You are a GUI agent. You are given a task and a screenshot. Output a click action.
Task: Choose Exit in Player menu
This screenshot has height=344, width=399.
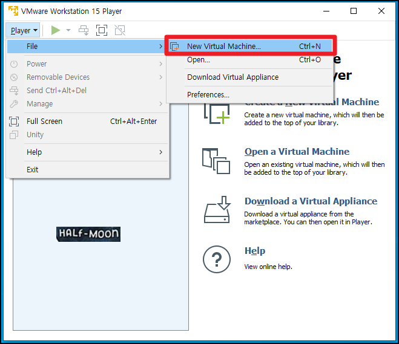click(85, 170)
